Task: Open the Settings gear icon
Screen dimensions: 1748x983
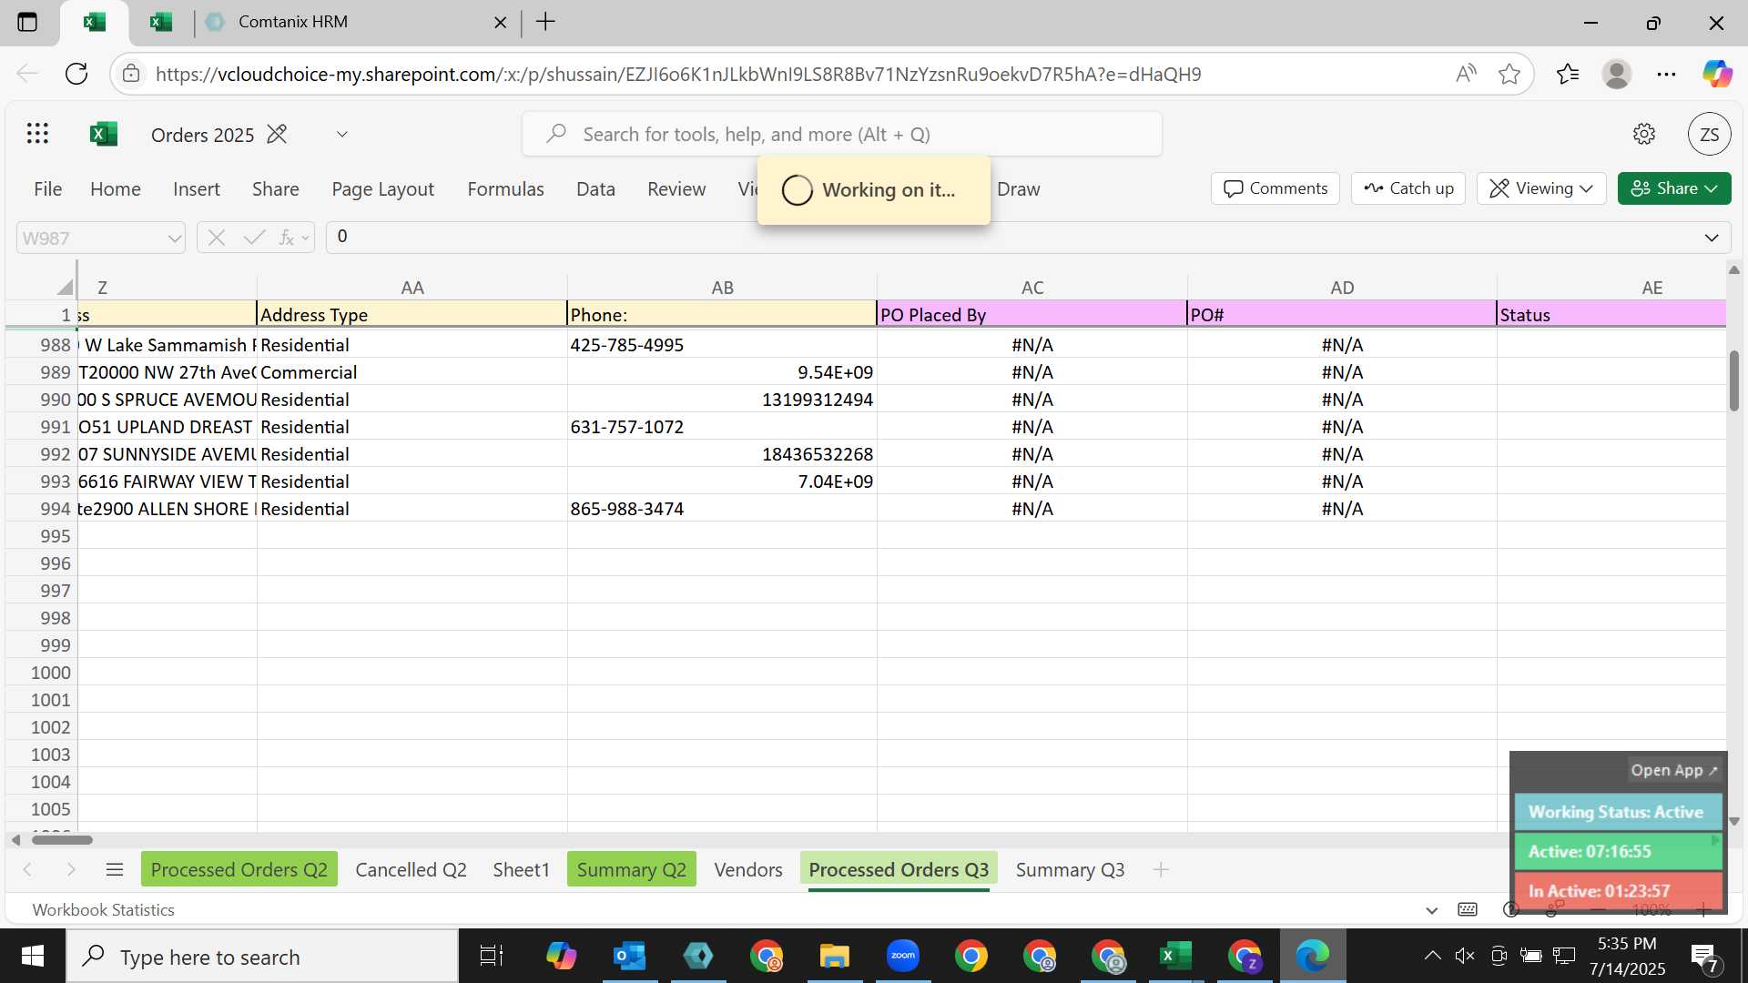Action: tap(1643, 134)
